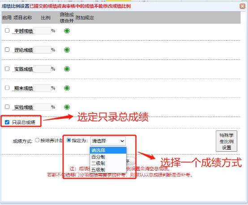Enable the 理论成绩 checkbox
The height and width of the screenshot is (205, 248).
[x=7, y=50]
